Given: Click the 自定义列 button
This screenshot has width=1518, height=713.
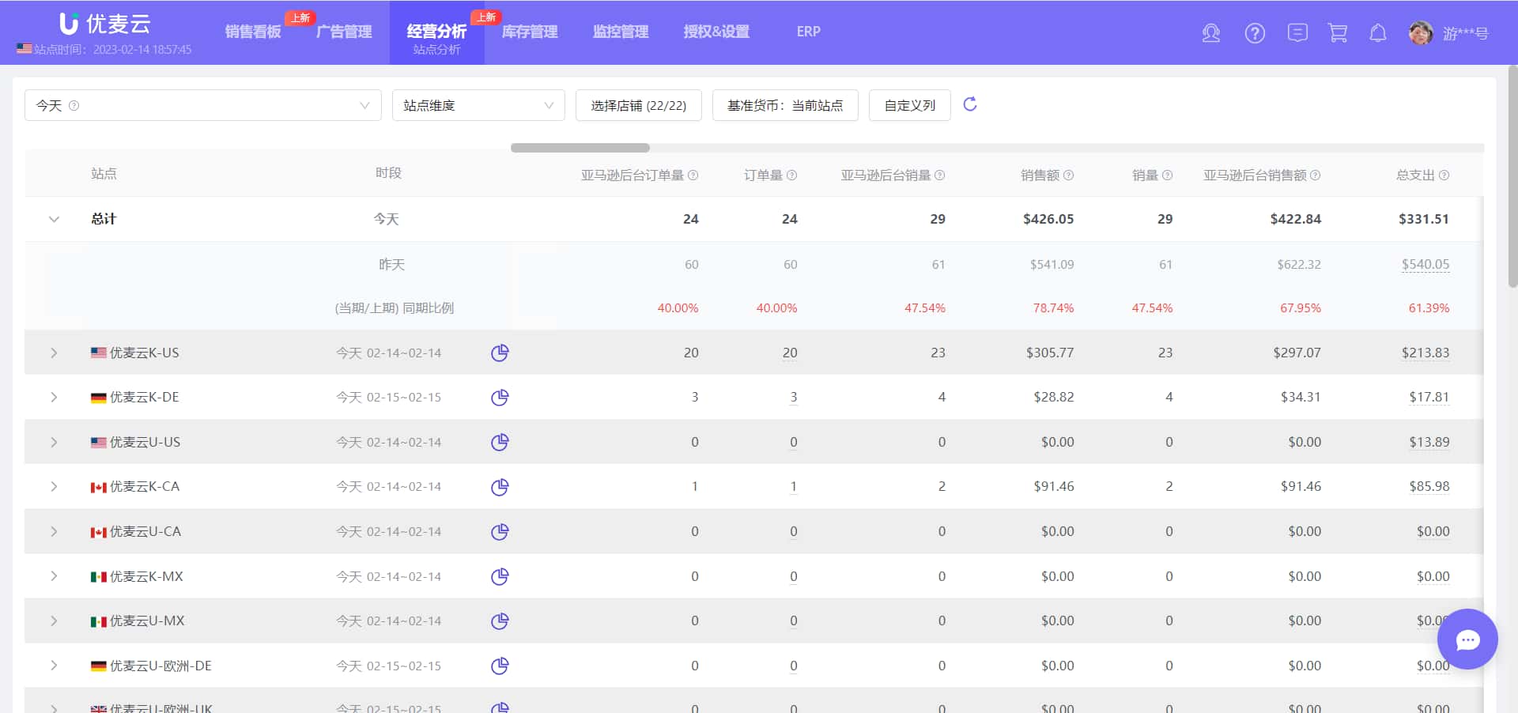Looking at the screenshot, I should click(910, 105).
